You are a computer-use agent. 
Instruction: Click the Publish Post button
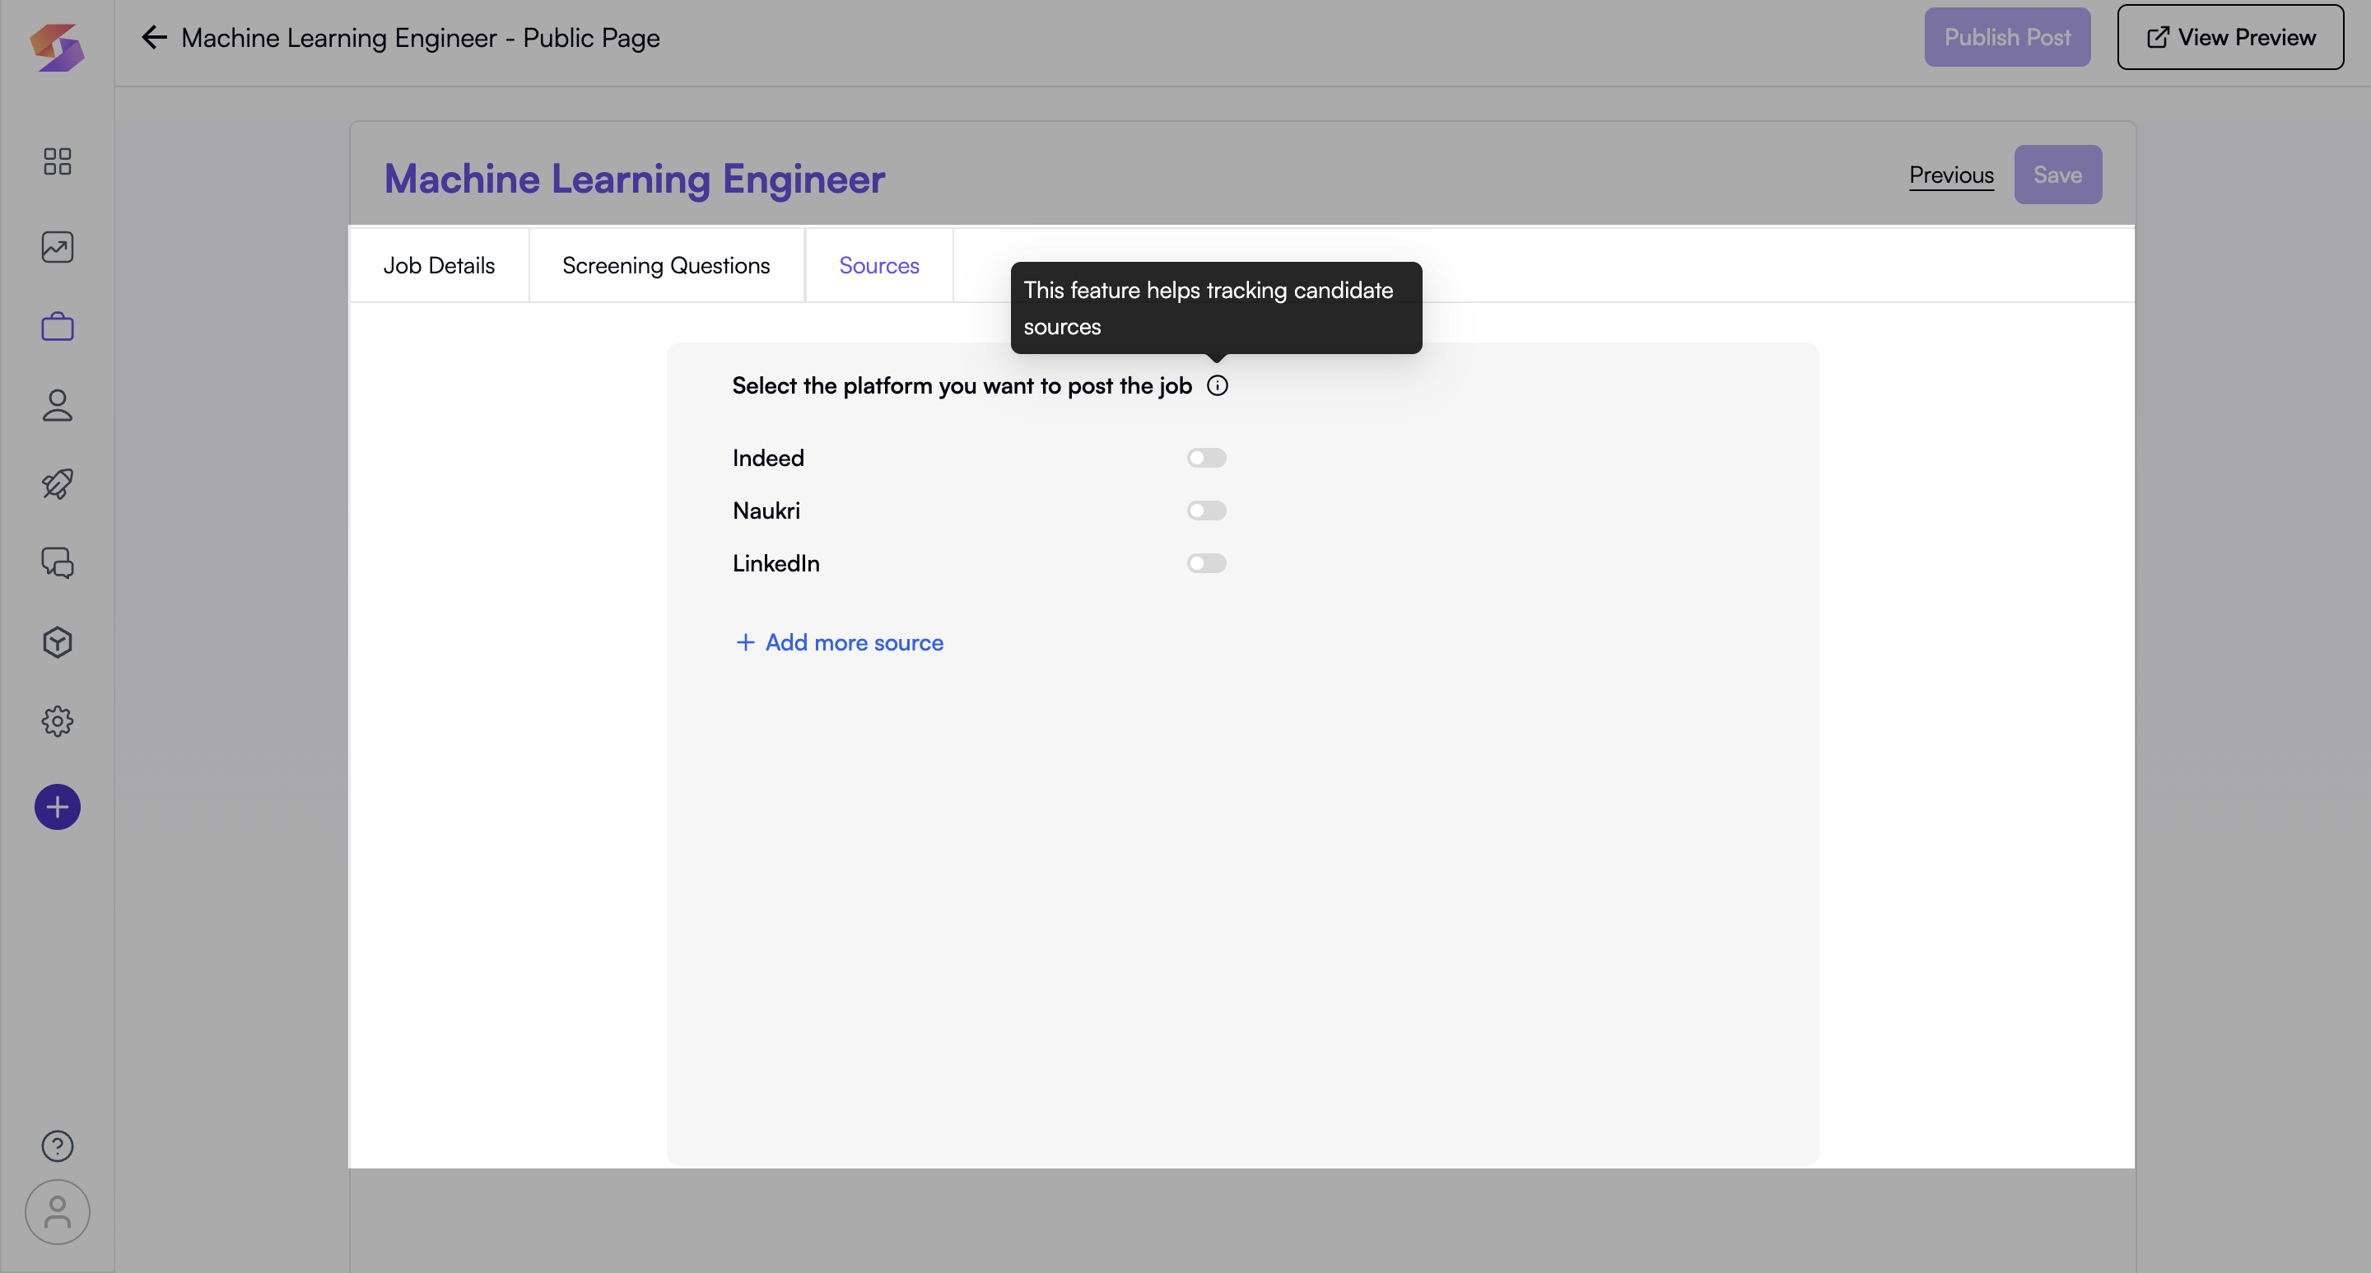[2006, 38]
